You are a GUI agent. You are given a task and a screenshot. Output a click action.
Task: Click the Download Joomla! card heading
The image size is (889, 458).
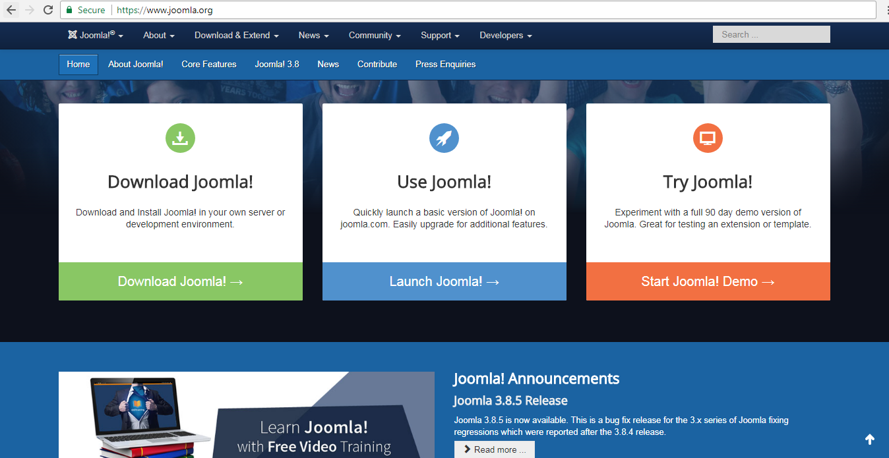click(x=180, y=182)
